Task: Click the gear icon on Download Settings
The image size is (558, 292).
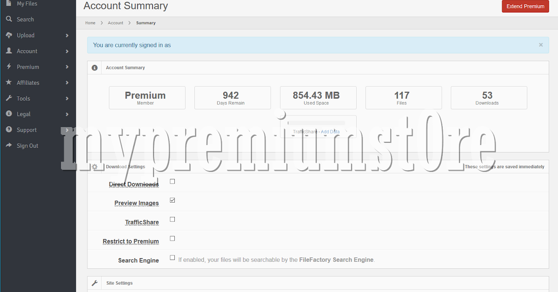Action: (x=94, y=166)
